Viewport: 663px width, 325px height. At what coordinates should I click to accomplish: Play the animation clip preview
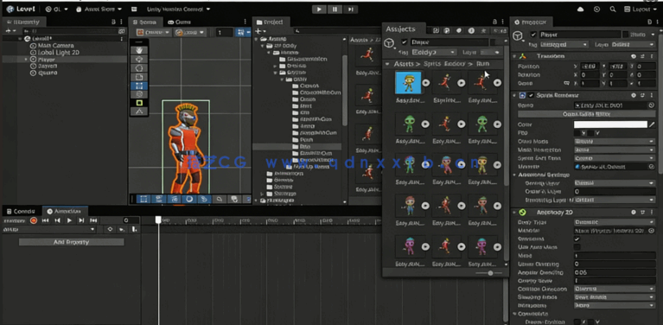point(69,220)
